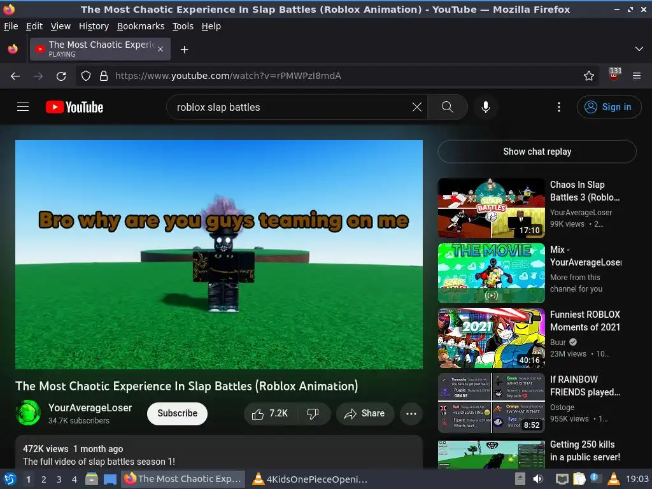This screenshot has height=489, width=652.
Task: Select The Most Chaotic Experience browser tab
Action: coord(100,49)
